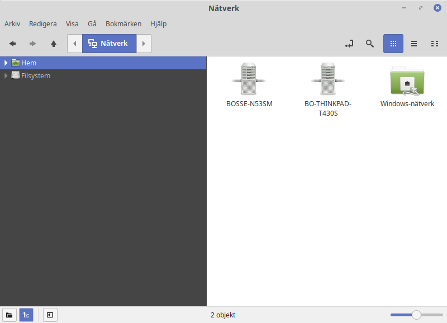Hide the sidebar with the bottom button

coord(50,315)
